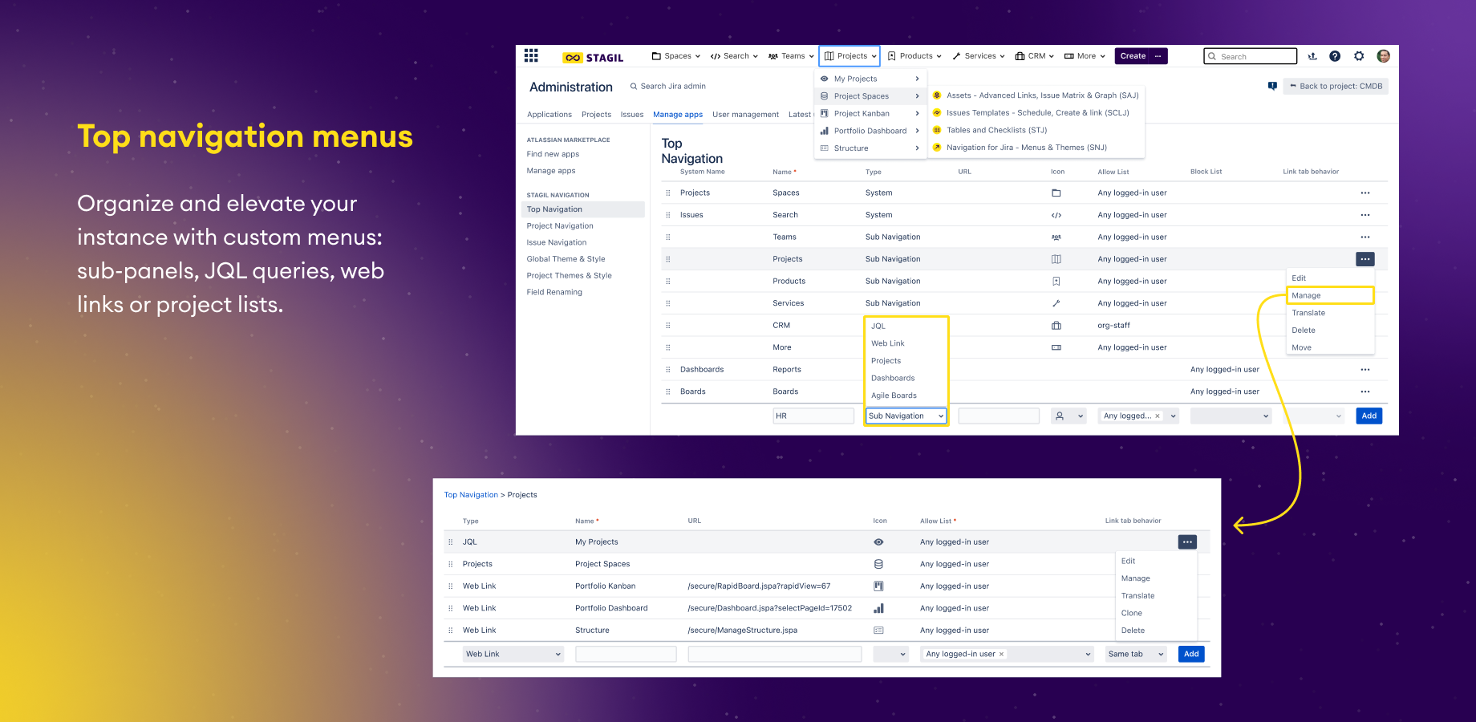The height and width of the screenshot is (722, 1476).
Task: Click the feedback icon near Back to project
Action: (x=1272, y=86)
